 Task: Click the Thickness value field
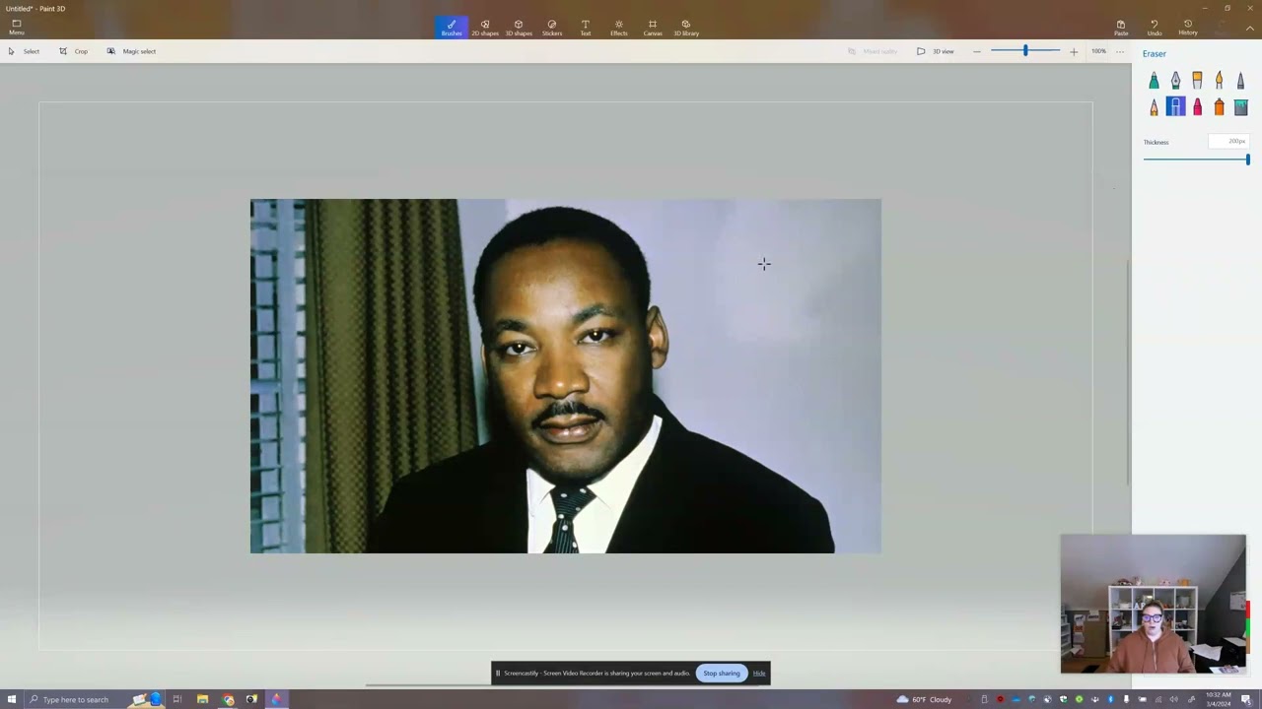click(1229, 142)
